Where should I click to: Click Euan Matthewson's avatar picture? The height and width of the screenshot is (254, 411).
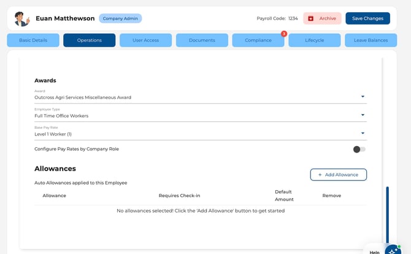tap(21, 19)
